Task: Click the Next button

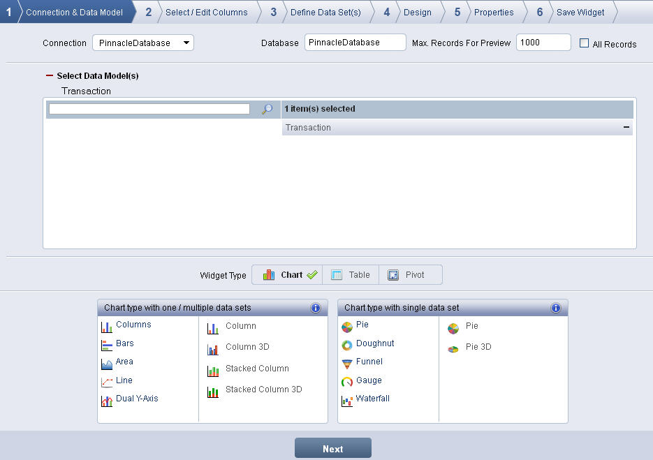Action: click(333, 449)
